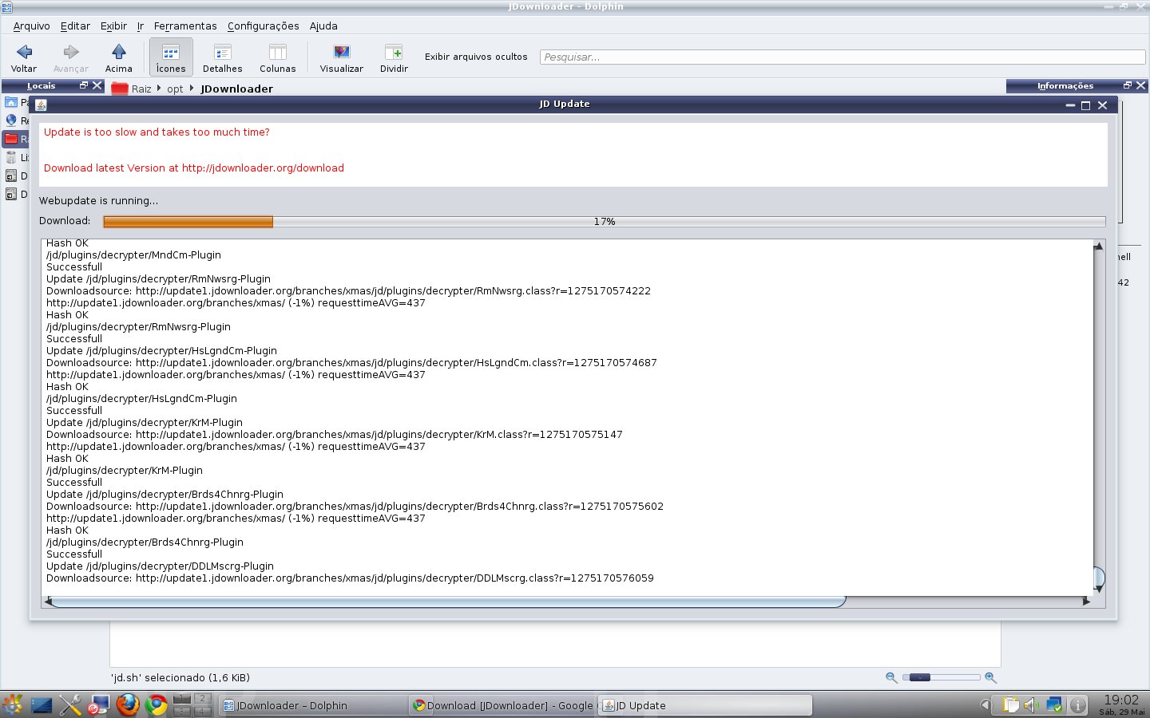Click the Pesquisar search field

(843, 57)
